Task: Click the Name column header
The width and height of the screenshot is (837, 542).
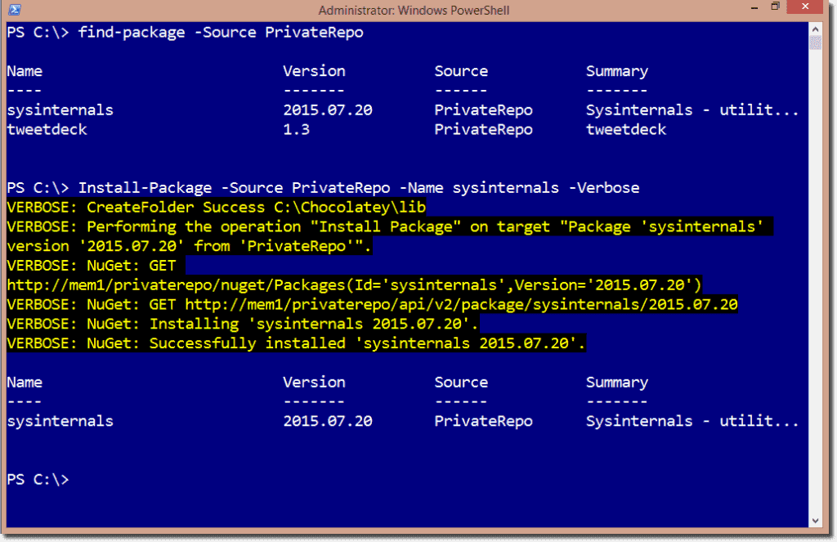Action: pyautogui.click(x=25, y=71)
